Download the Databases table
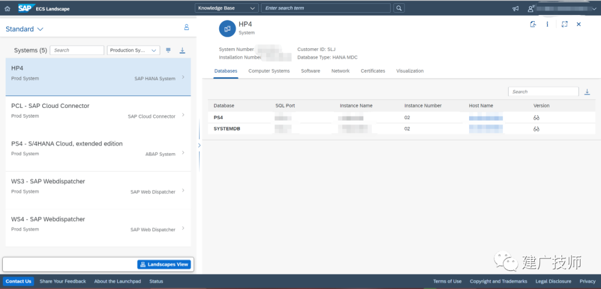Viewport: 601px width, 289px height. pyautogui.click(x=587, y=92)
